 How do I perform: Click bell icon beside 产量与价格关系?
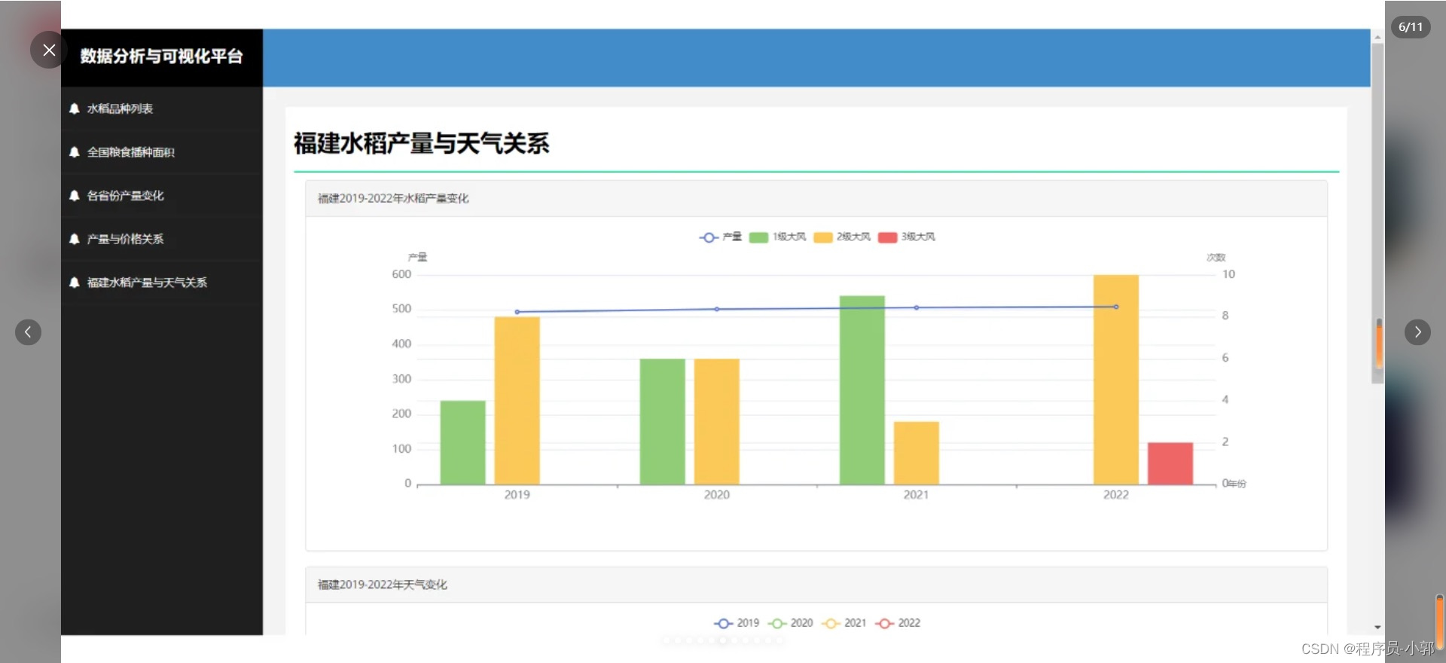point(74,239)
